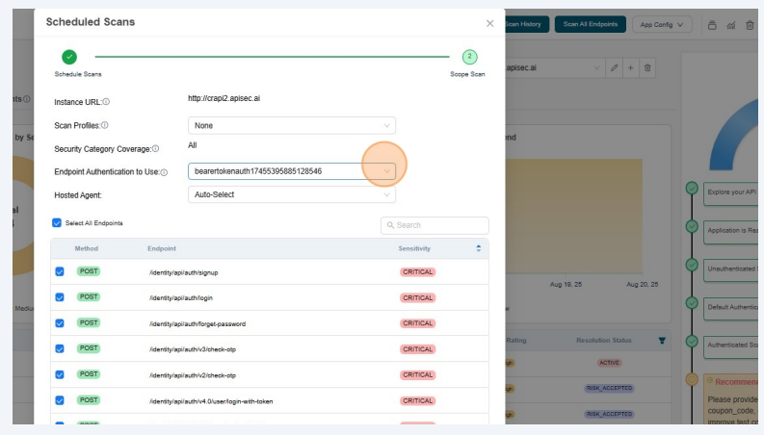Click the filter icon in Resolution Status column
The image size is (764, 435).
point(661,341)
